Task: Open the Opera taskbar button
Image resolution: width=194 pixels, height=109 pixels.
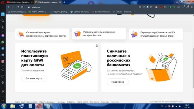Action: pos(39,106)
